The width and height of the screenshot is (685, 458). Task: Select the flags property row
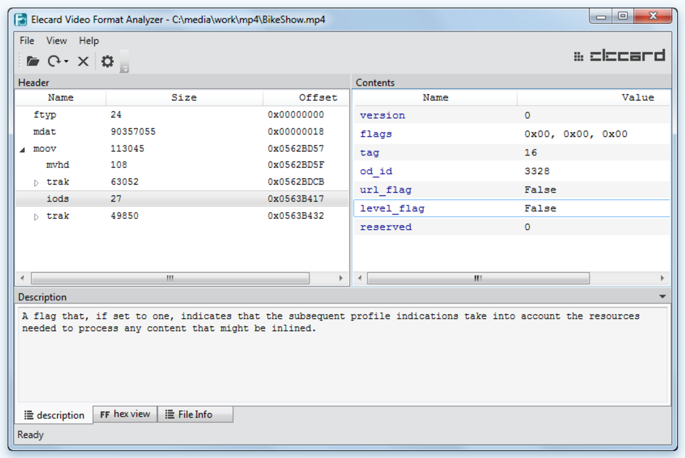pyautogui.click(x=512, y=134)
